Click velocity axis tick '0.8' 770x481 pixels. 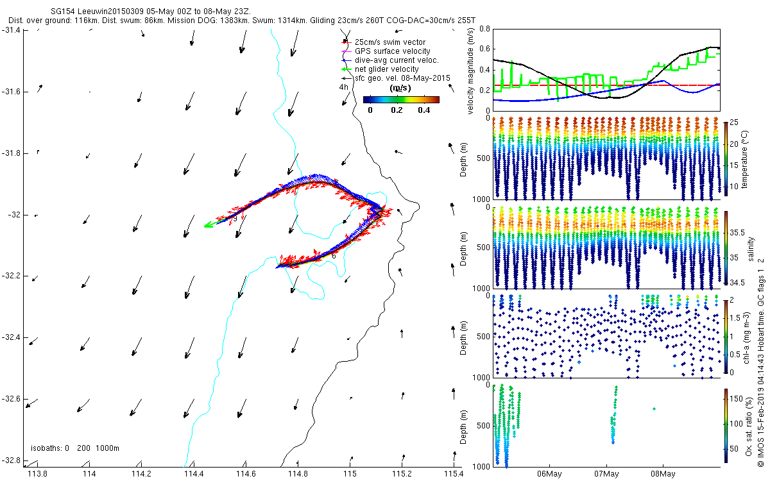tap(486, 29)
